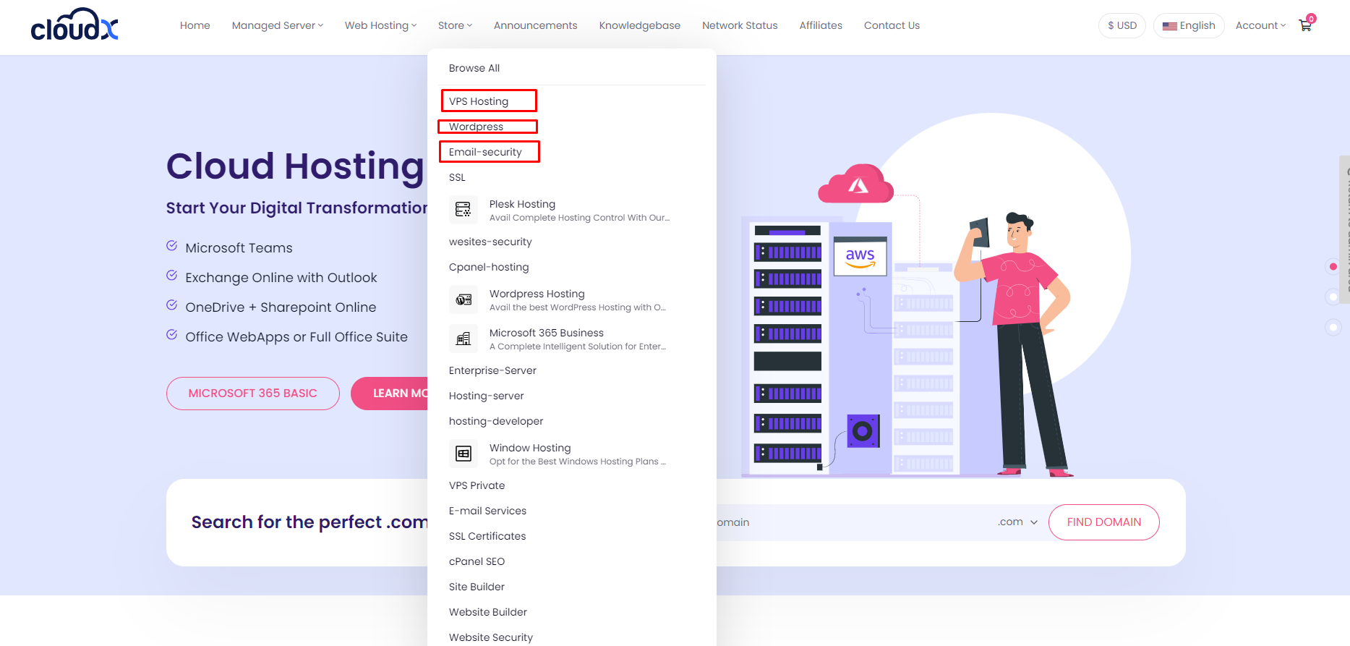Open the shopping cart icon

pos(1305,25)
